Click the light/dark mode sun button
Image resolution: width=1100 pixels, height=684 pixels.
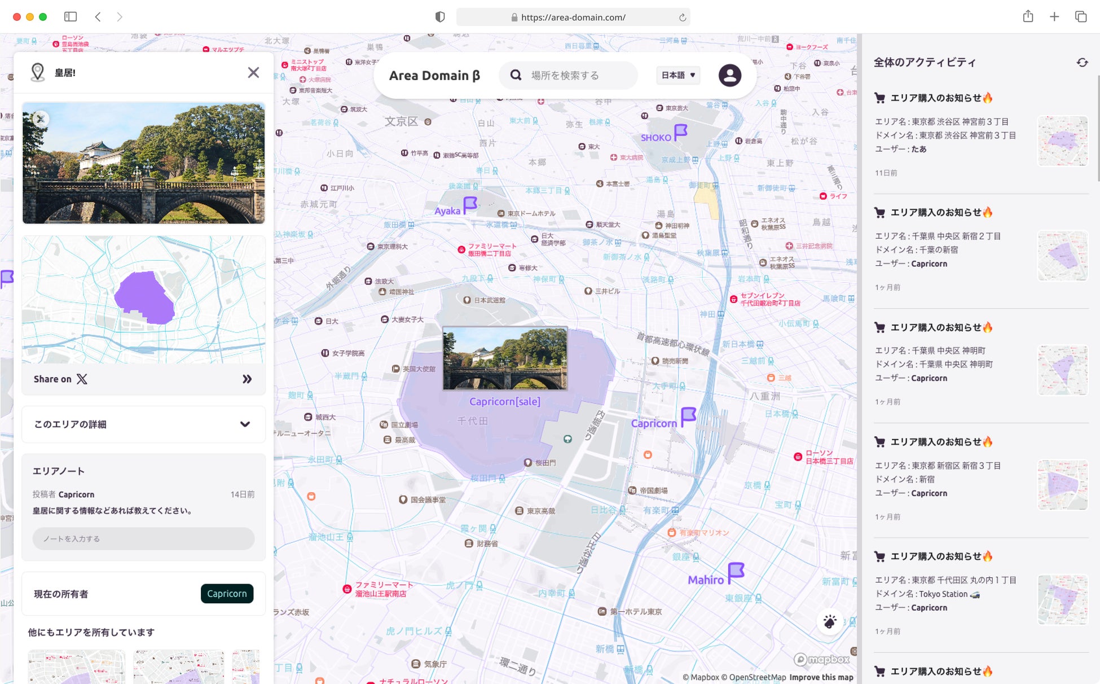pyautogui.click(x=829, y=622)
